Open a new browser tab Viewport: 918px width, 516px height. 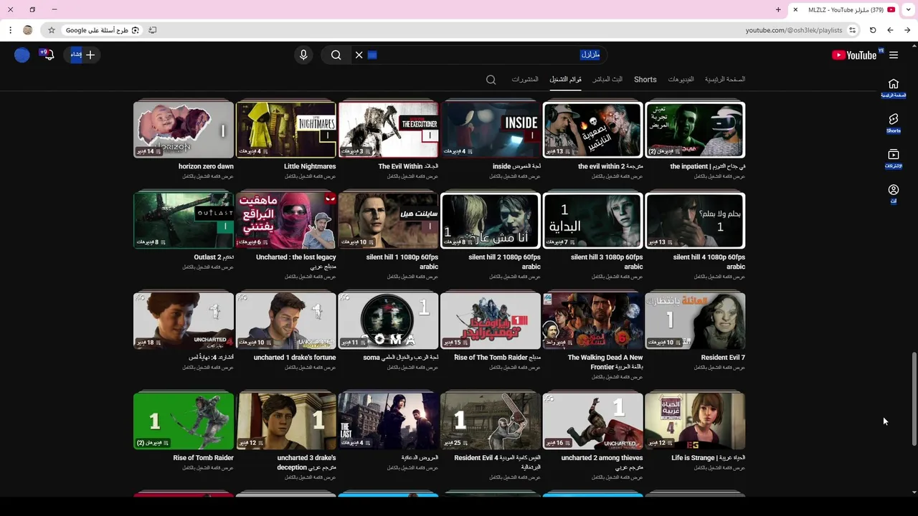tap(778, 10)
